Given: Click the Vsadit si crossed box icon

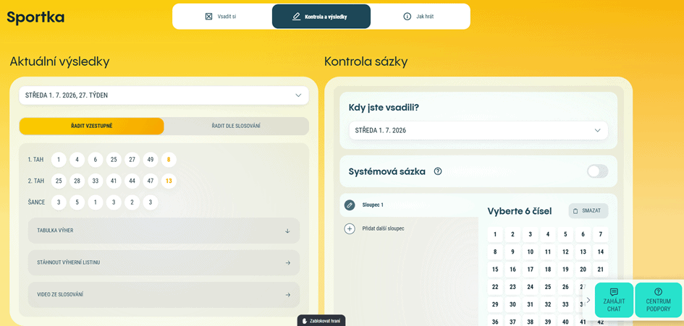Looking at the screenshot, I should coord(208,17).
